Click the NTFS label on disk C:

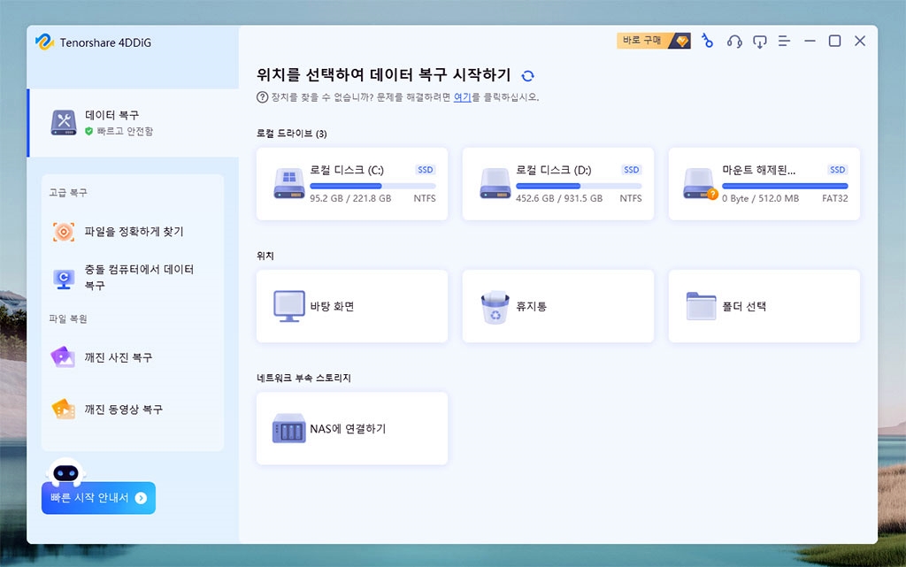tap(425, 198)
